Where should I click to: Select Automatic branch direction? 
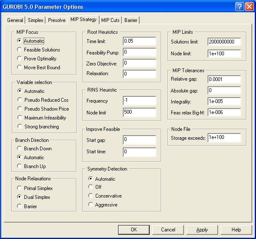(30, 157)
